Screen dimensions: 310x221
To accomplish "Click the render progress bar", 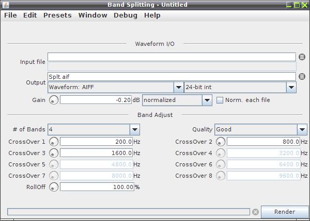I will (x=129, y=212).
